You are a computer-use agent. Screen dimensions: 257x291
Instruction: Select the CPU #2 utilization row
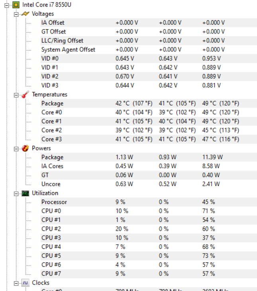(x=149, y=229)
